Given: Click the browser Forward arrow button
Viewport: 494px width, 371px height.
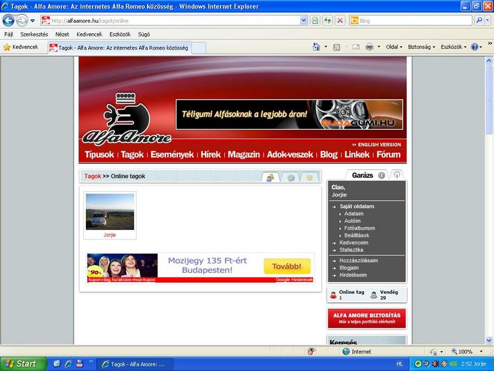Looking at the screenshot, I should coord(22,21).
